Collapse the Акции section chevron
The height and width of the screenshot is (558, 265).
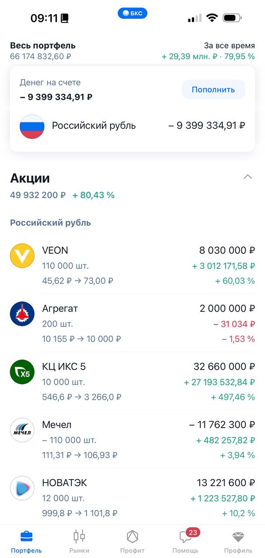click(248, 177)
